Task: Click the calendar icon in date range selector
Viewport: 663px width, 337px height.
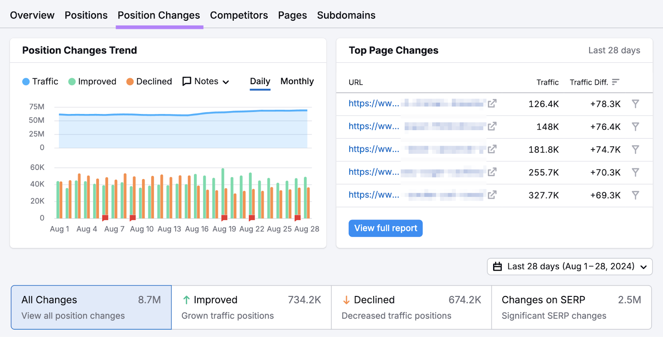Action: click(498, 267)
